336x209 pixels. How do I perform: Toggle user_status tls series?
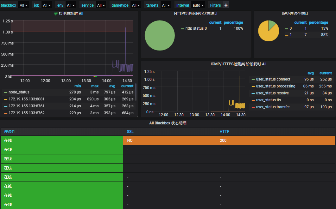coord(268,100)
